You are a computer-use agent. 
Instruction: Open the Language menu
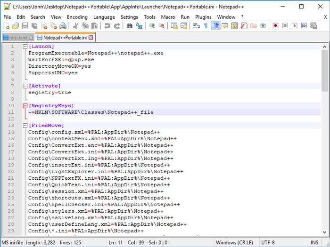coord(104,17)
